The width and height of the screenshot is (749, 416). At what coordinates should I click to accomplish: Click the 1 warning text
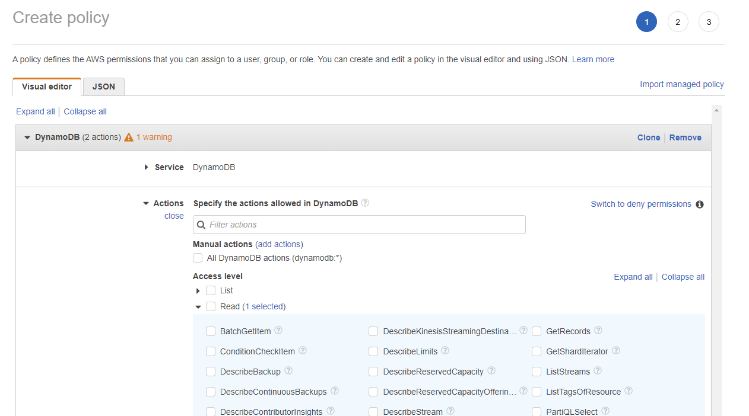tap(154, 137)
